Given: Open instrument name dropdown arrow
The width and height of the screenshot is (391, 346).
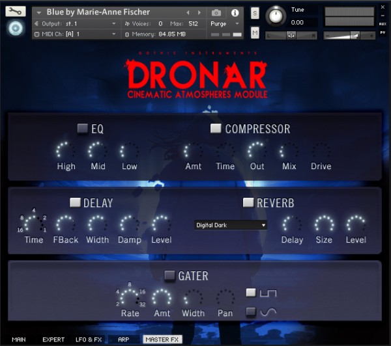Looking at the screenshot, I should pos(38,12).
